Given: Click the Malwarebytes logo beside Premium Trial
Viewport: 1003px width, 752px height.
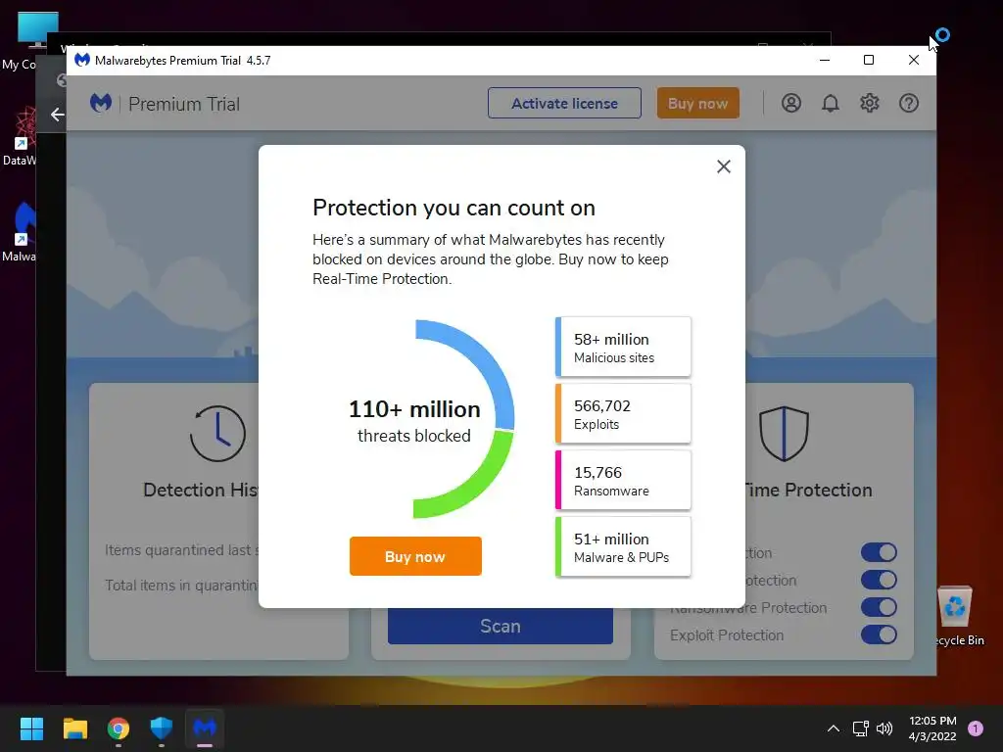Looking at the screenshot, I should tap(101, 103).
